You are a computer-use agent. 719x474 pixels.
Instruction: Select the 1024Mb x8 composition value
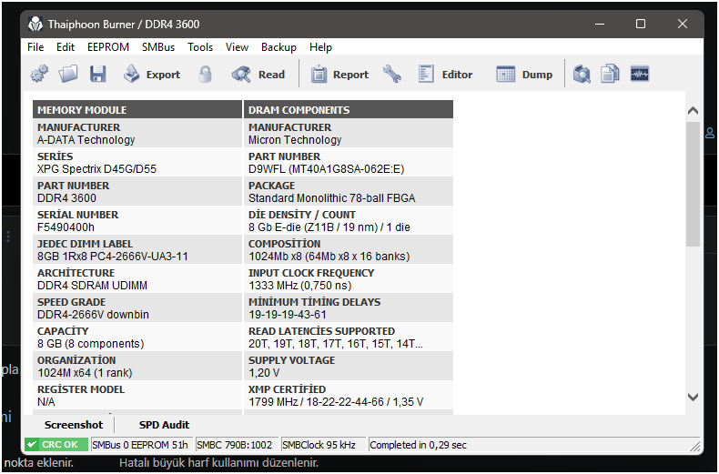(329, 257)
